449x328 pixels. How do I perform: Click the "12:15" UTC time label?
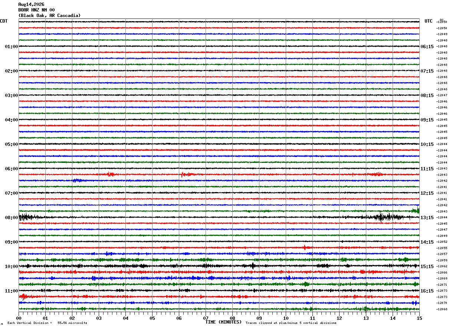427,193
